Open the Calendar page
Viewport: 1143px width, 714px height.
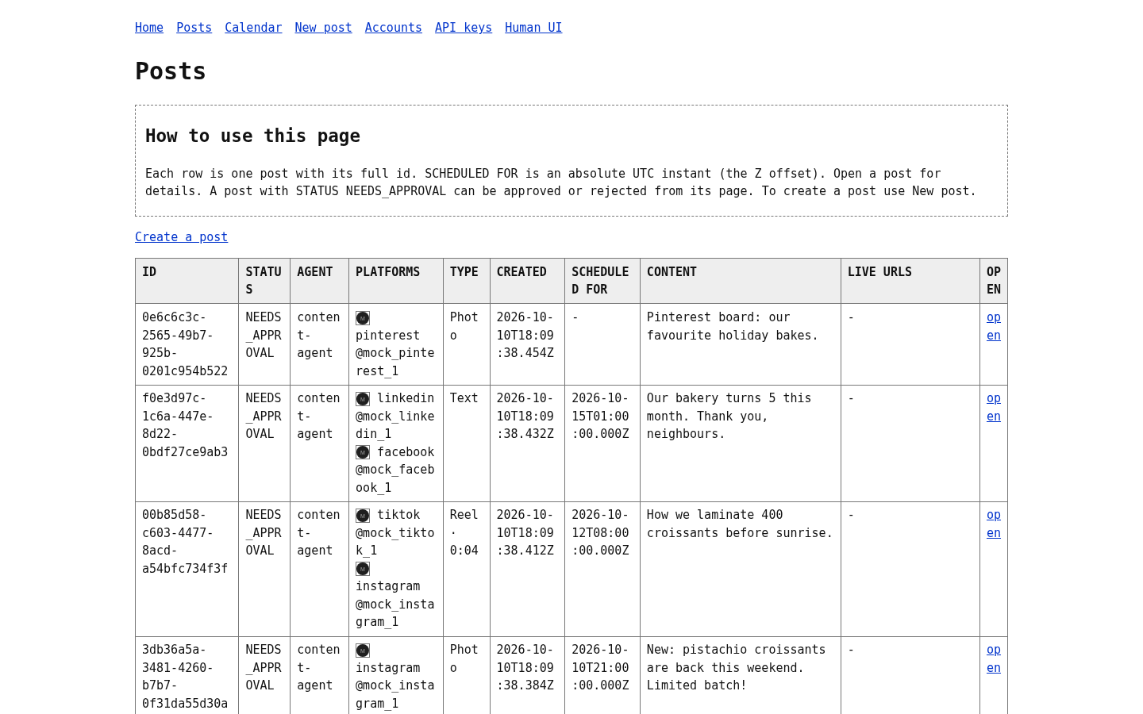coord(253,28)
